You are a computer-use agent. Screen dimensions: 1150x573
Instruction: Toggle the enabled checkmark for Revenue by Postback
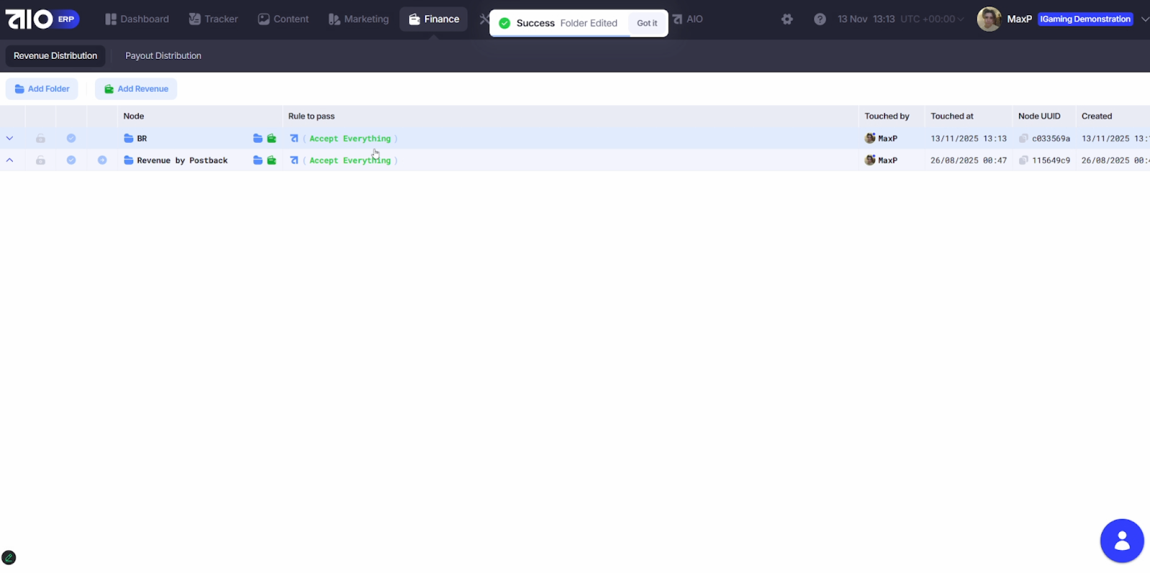(x=71, y=161)
